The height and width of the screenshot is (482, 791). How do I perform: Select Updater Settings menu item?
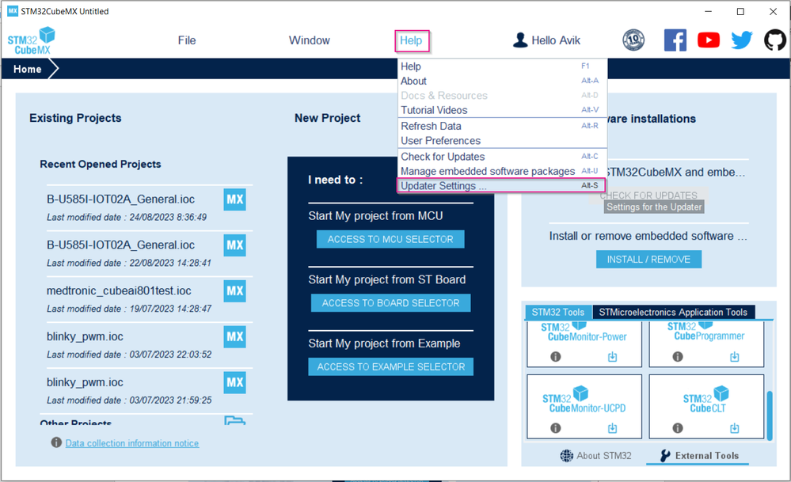tap(502, 185)
